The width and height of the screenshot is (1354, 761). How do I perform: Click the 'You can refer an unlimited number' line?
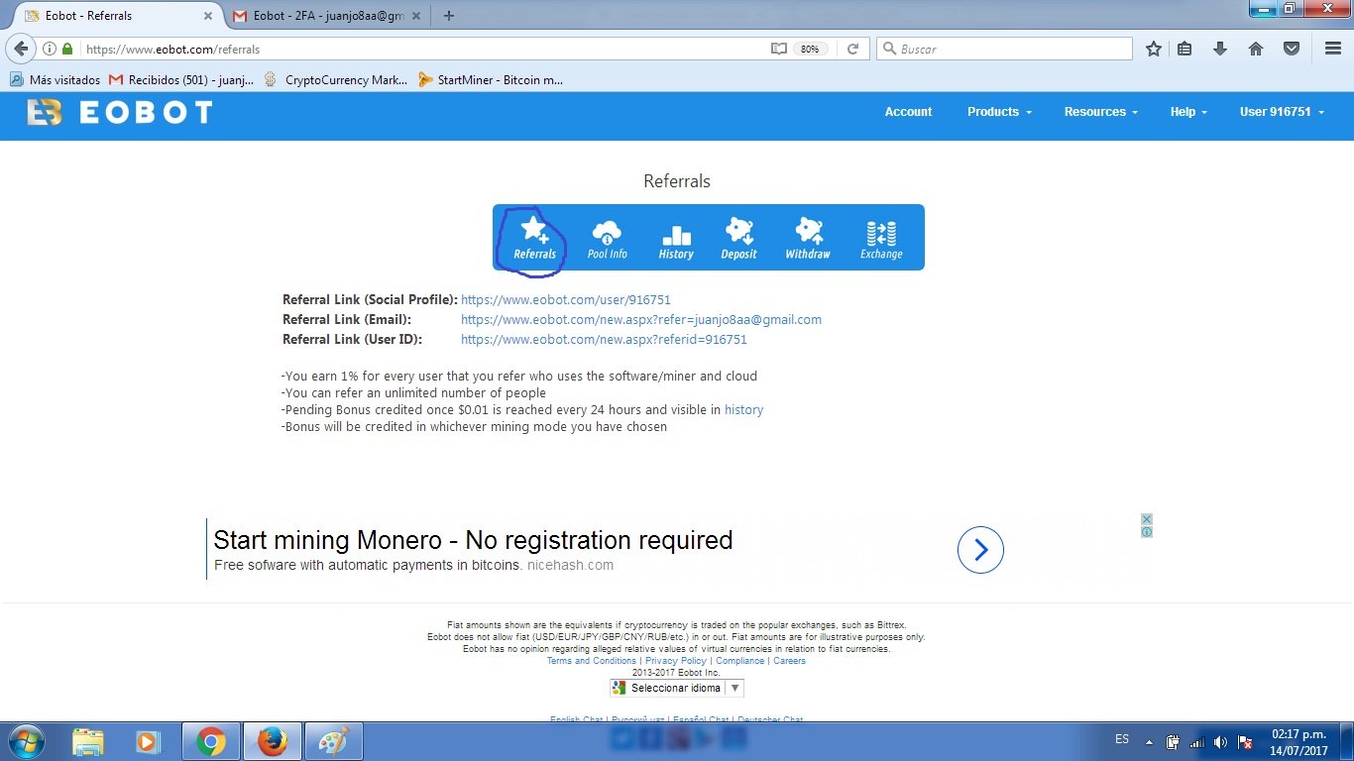tap(413, 392)
